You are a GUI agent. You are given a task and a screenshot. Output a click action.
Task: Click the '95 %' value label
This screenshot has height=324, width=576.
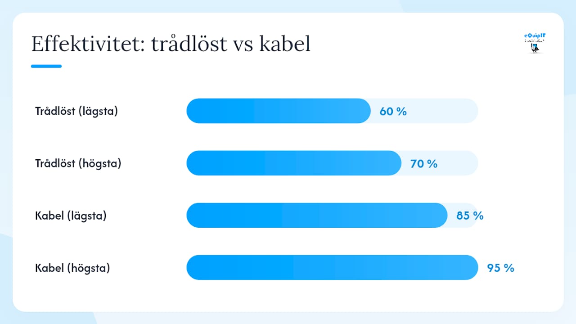tap(500, 268)
